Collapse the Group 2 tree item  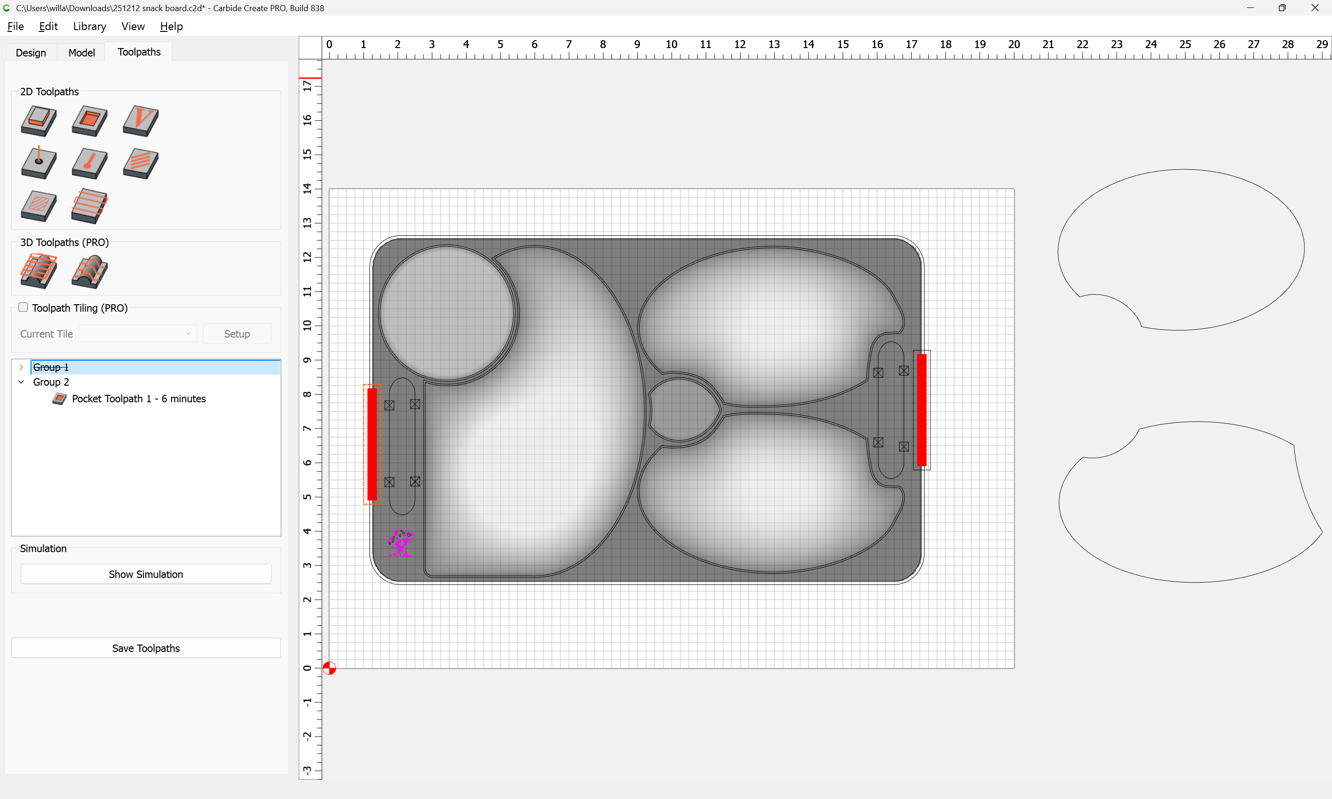21,382
